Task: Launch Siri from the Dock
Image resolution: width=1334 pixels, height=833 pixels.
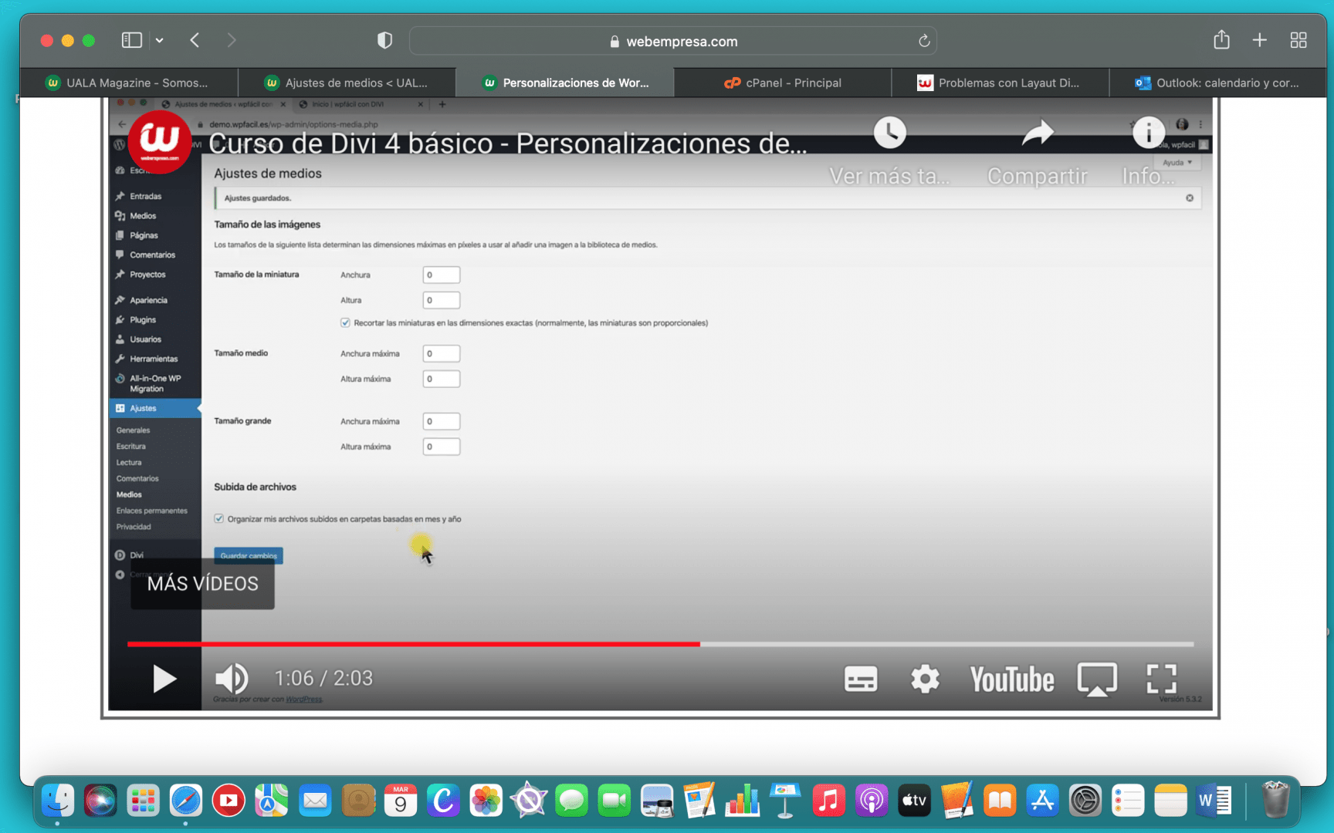Action: pos(100,801)
